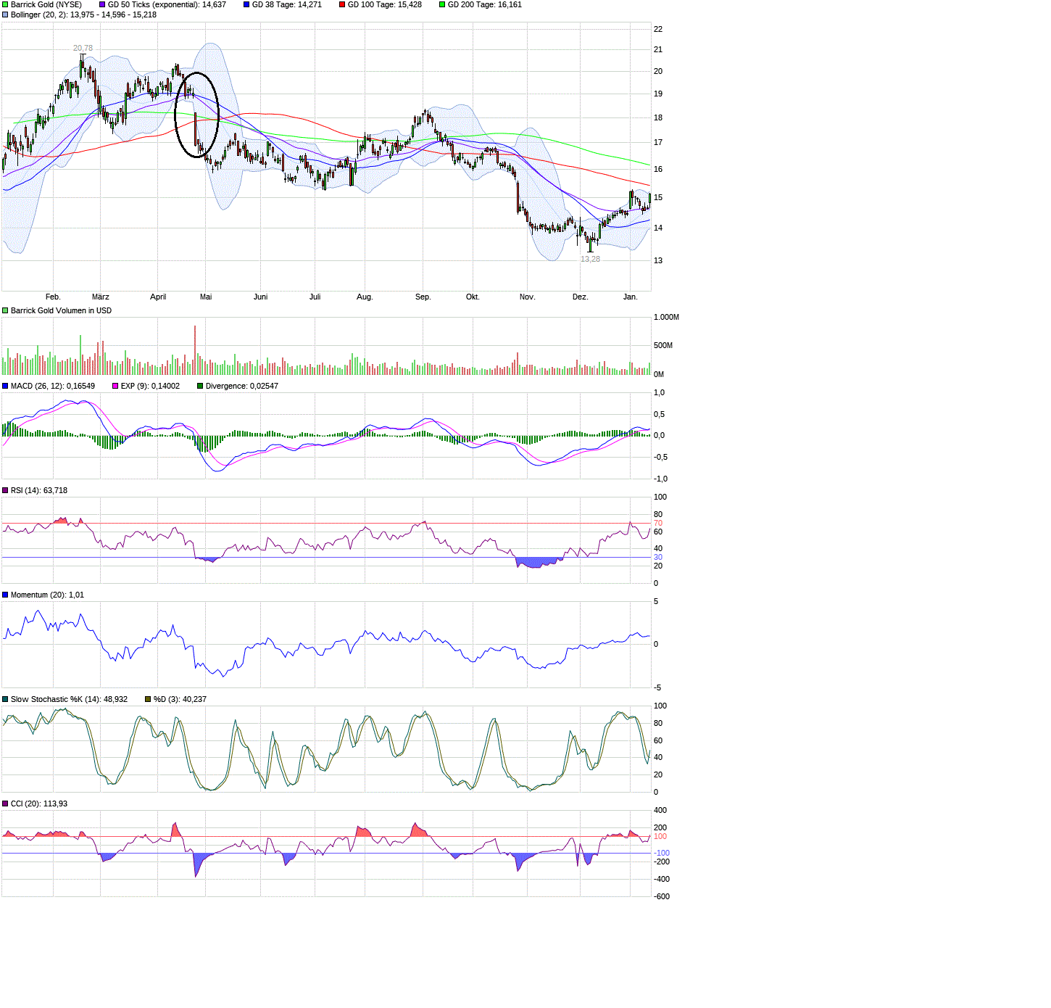Toggle the Barrick Gold Volumen overlay

[x=6, y=310]
